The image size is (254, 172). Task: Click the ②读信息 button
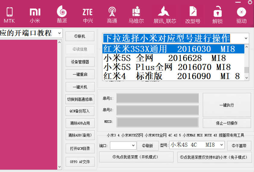click(x=80, y=49)
